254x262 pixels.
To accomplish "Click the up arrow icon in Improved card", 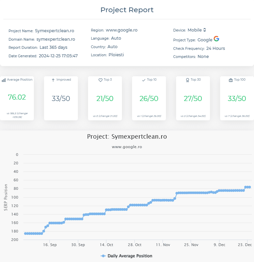I will tap(53, 80).
